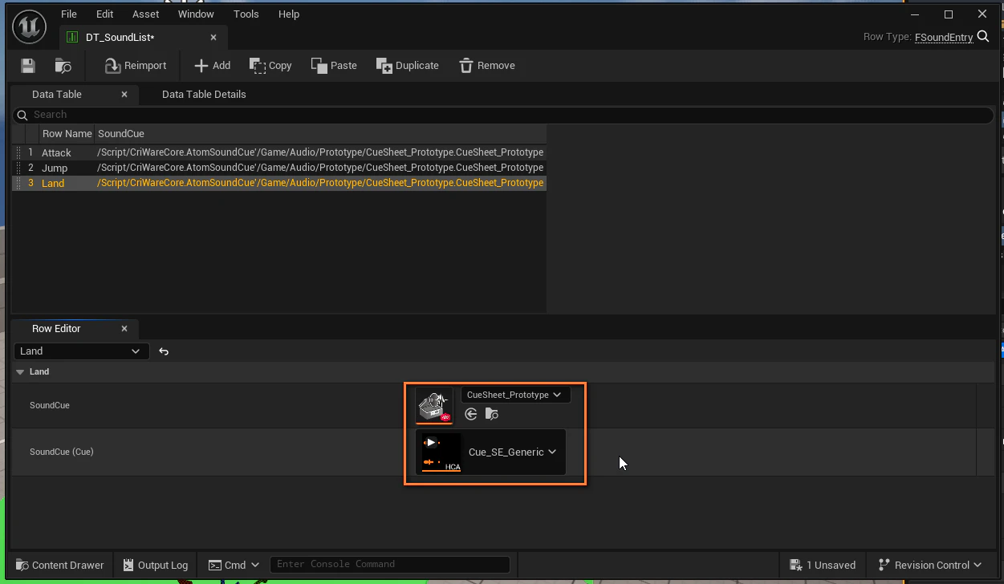This screenshot has height=584, width=1004.
Task: Open the File menu
Action: 69,14
